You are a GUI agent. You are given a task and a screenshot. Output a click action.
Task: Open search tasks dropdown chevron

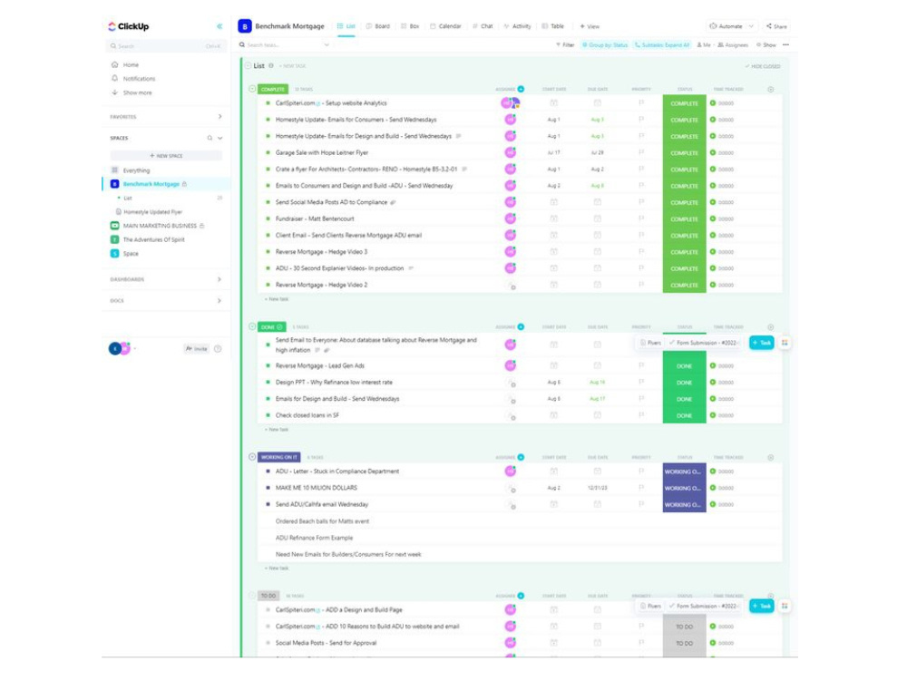(327, 44)
